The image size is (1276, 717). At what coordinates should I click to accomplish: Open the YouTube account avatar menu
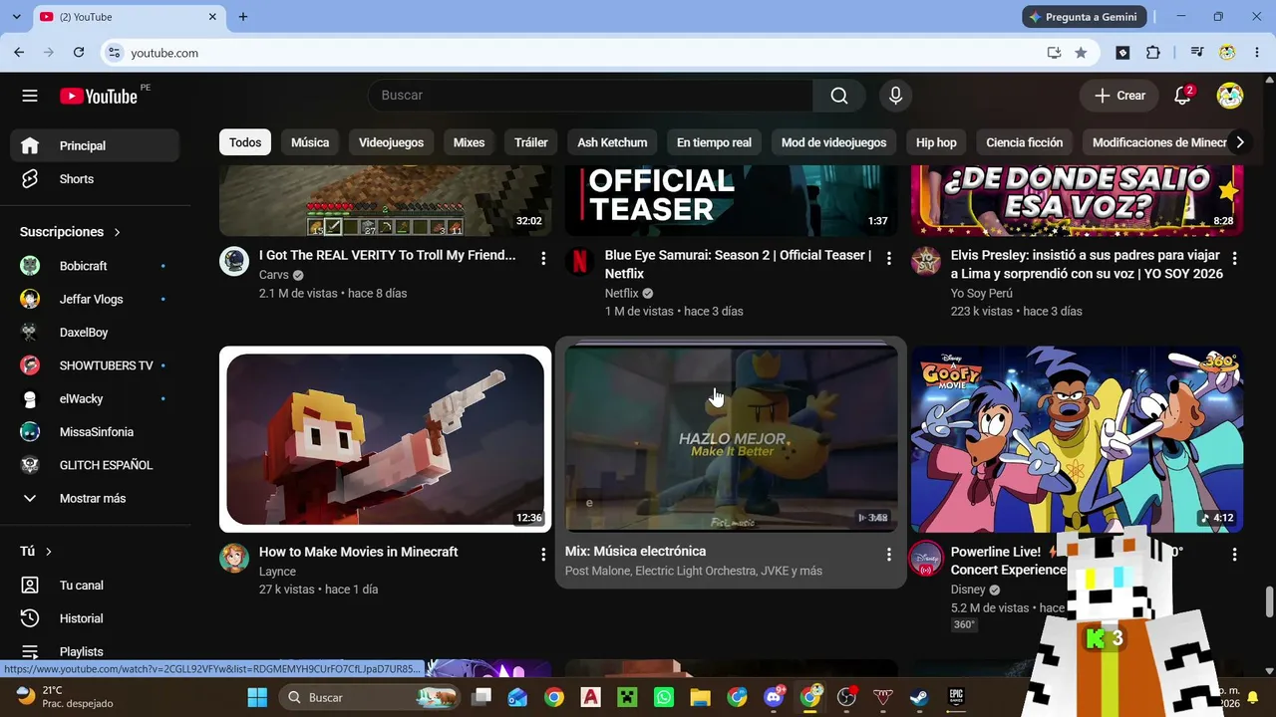pos(1229,96)
